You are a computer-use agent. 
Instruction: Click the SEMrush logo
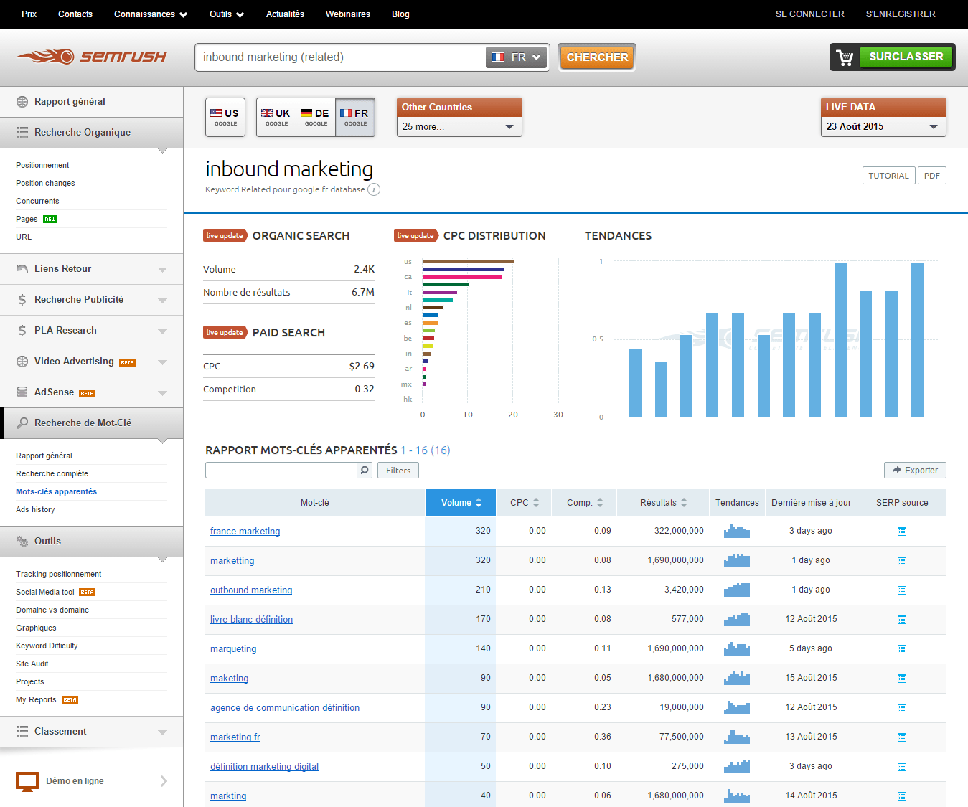click(91, 57)
